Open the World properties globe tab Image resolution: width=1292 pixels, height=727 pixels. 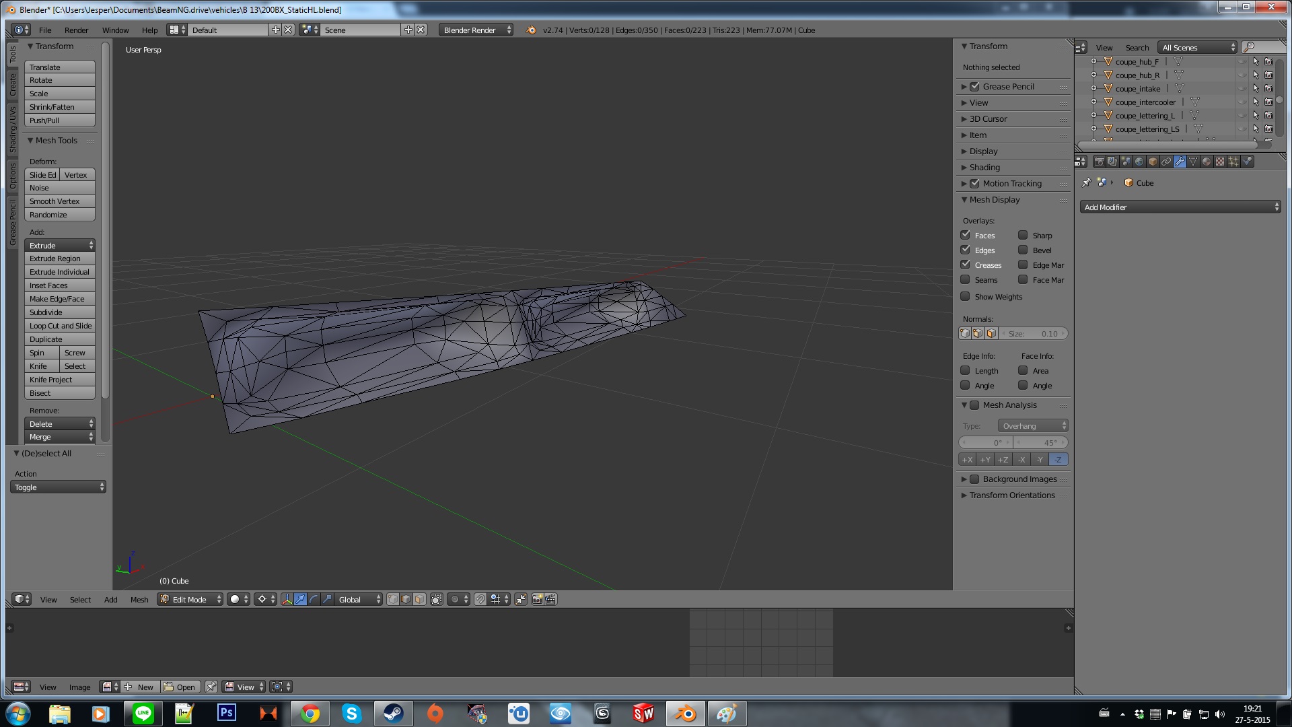pyautogui.click(x=1139, y=162)
